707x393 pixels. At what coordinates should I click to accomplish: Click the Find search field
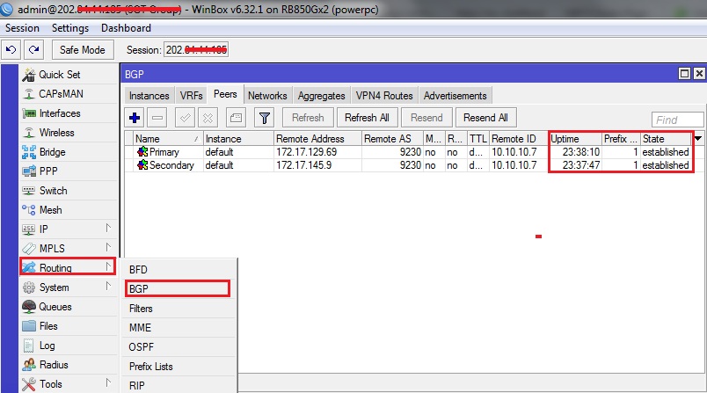click(x=677, y=120)
